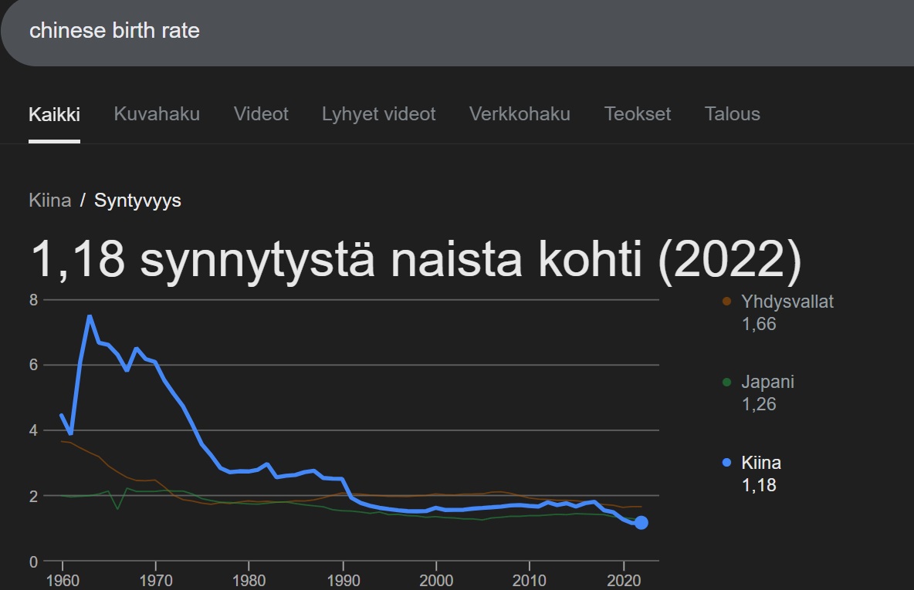Click the headline '1,18 synnytystä naista kohti (2022)'
Viewport: 914px width, 590px height.
415,260
